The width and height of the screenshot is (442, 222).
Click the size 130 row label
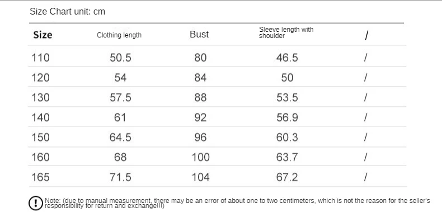(41, 97)
